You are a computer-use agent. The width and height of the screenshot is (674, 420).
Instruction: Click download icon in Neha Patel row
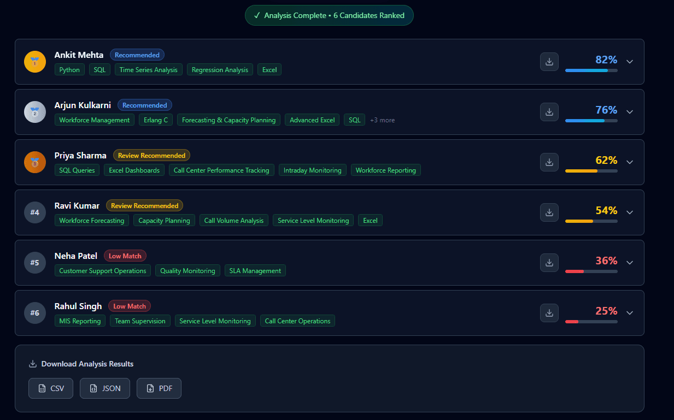[x=549, y=263]
